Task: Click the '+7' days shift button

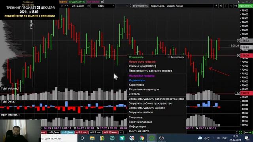Action: tap(221, 6)
